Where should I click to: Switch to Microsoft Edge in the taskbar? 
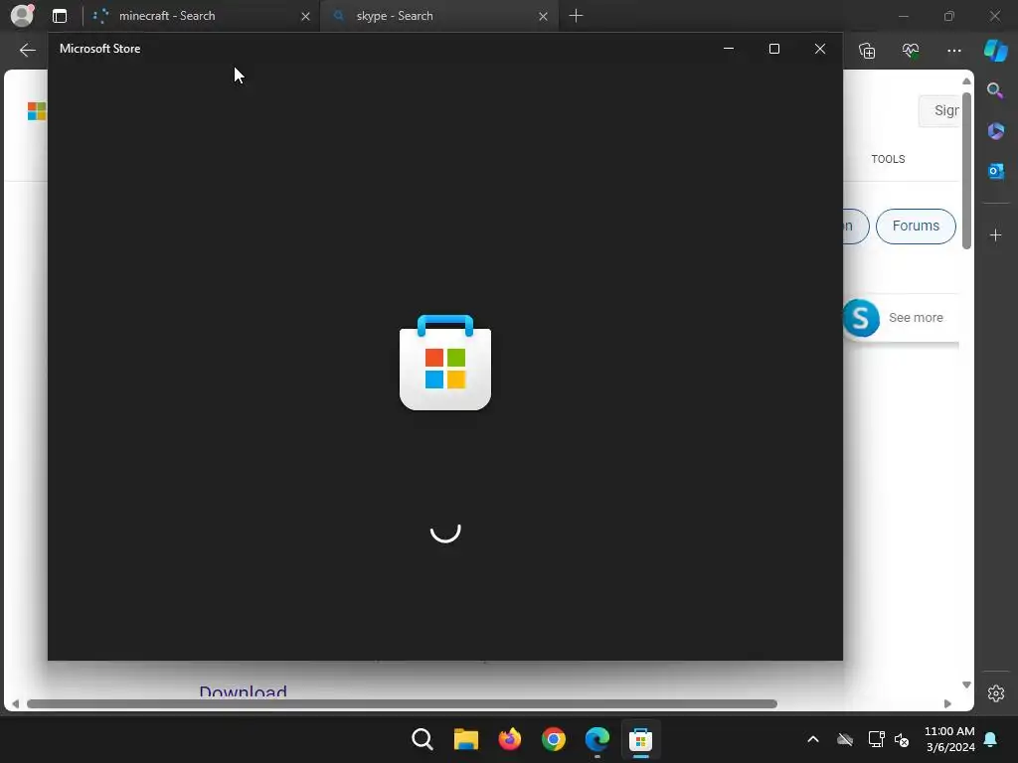(x=597, y=739)
